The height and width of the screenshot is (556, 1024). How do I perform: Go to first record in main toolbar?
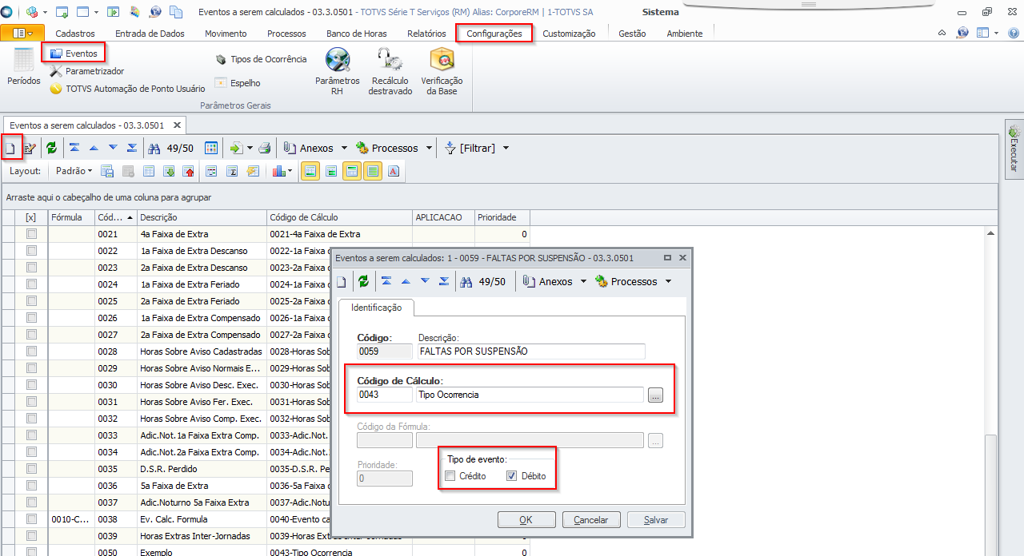point(74,148)
